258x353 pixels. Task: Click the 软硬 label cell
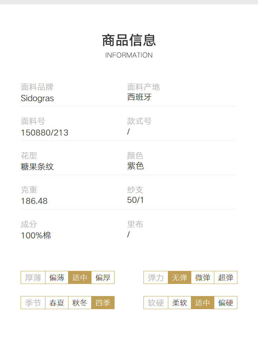(156, 303)
